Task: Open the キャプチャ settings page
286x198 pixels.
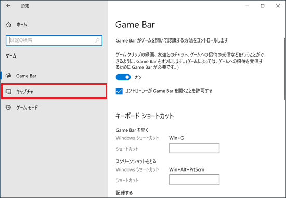Action: click(54, 91)
